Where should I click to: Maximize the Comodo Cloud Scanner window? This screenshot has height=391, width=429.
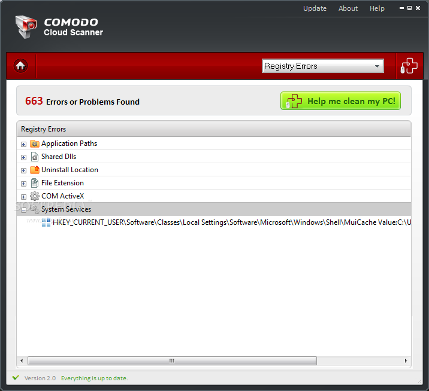click(x=410, y=8)
